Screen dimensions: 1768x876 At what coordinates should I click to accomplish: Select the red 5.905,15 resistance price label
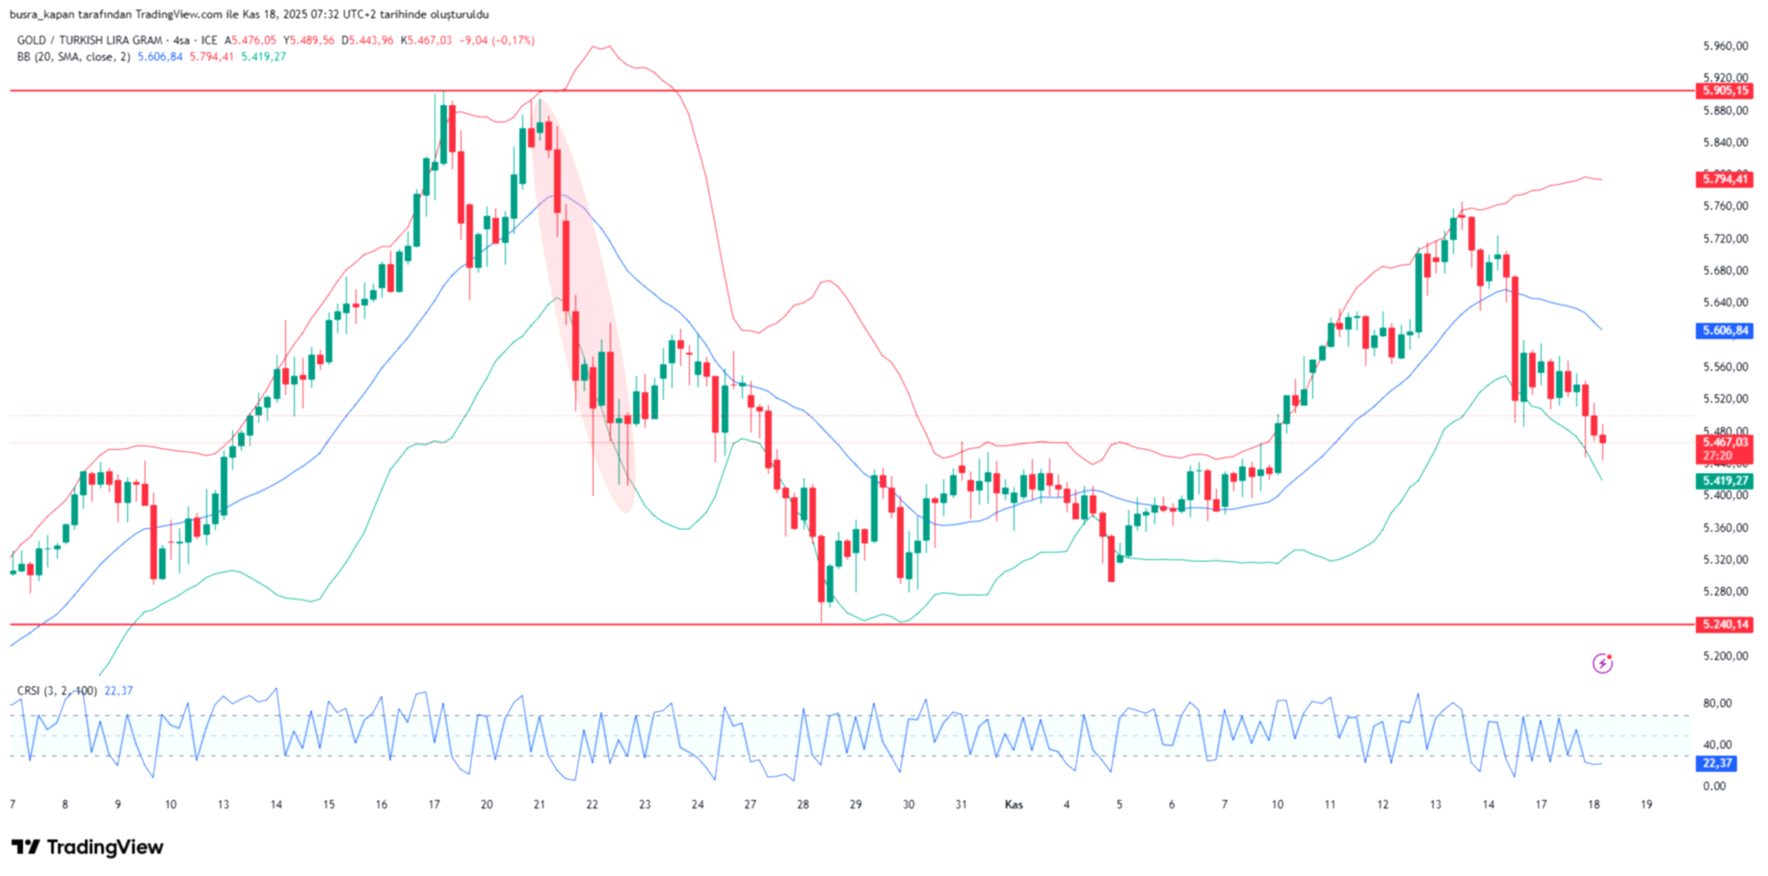1724,91
